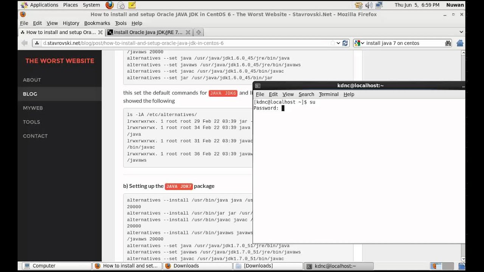
Task: Open a new tab with plus button
Action: [x=199, y=32]
